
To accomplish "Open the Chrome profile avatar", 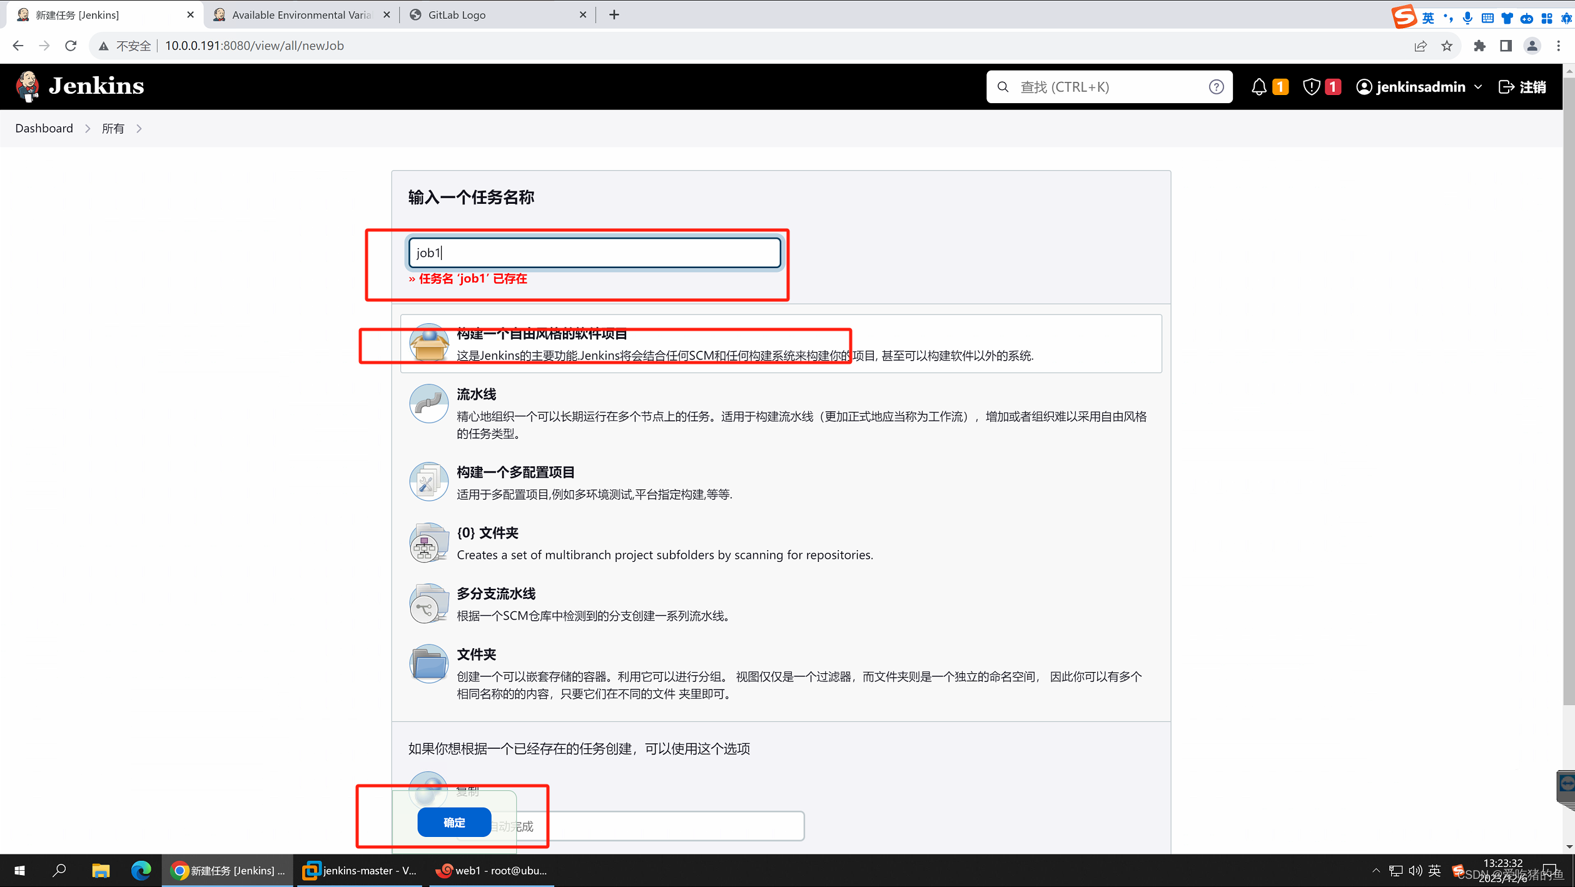I will 1532,46.
